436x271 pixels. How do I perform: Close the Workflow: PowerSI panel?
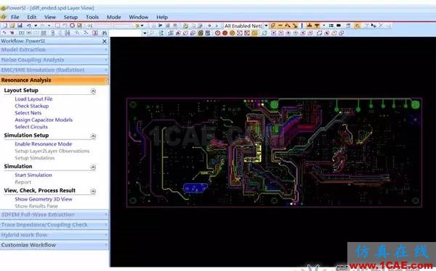105,41
